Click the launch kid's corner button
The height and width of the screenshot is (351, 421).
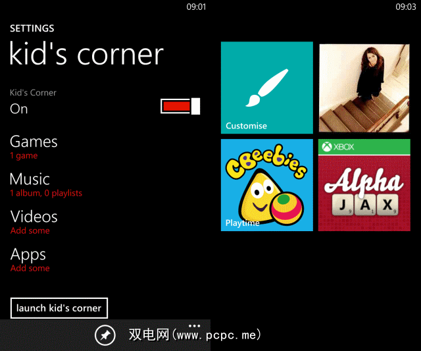pyautogui.click(x=59, y=308)
